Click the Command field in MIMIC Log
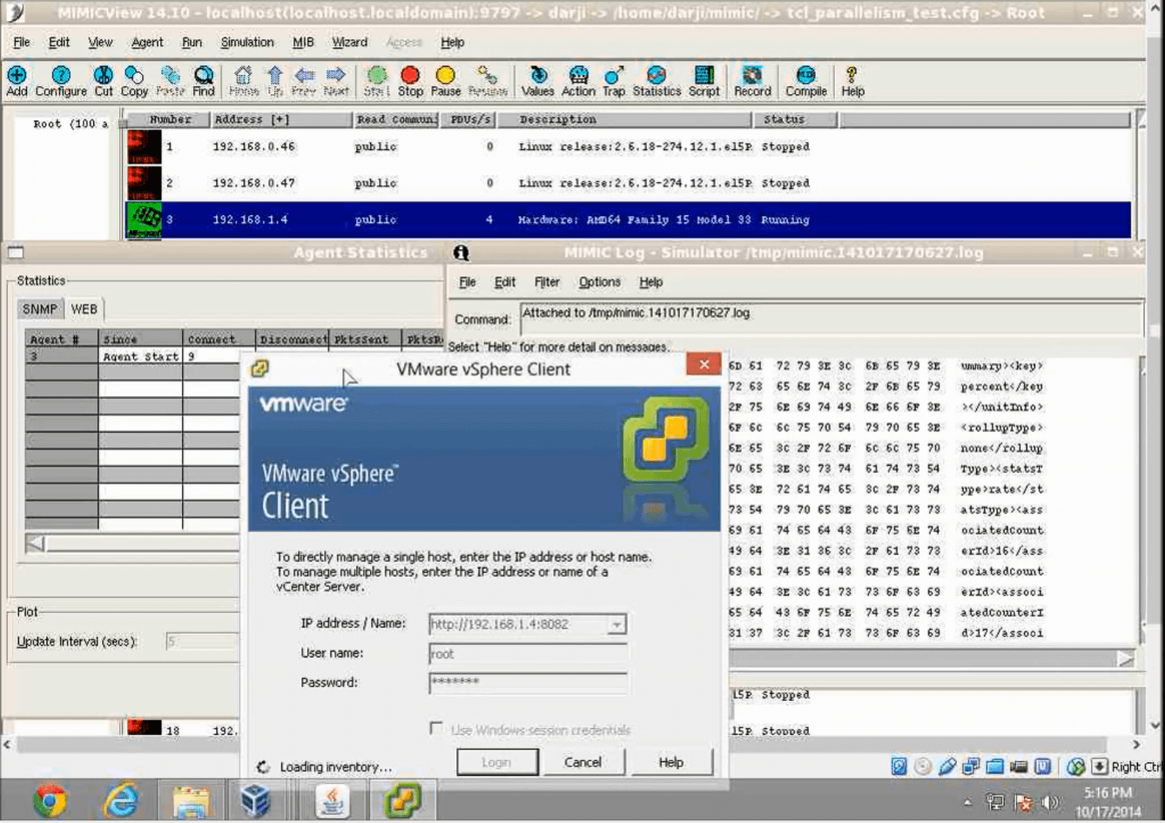Viewport: 1165px width, 823px height. click(832, 318)
